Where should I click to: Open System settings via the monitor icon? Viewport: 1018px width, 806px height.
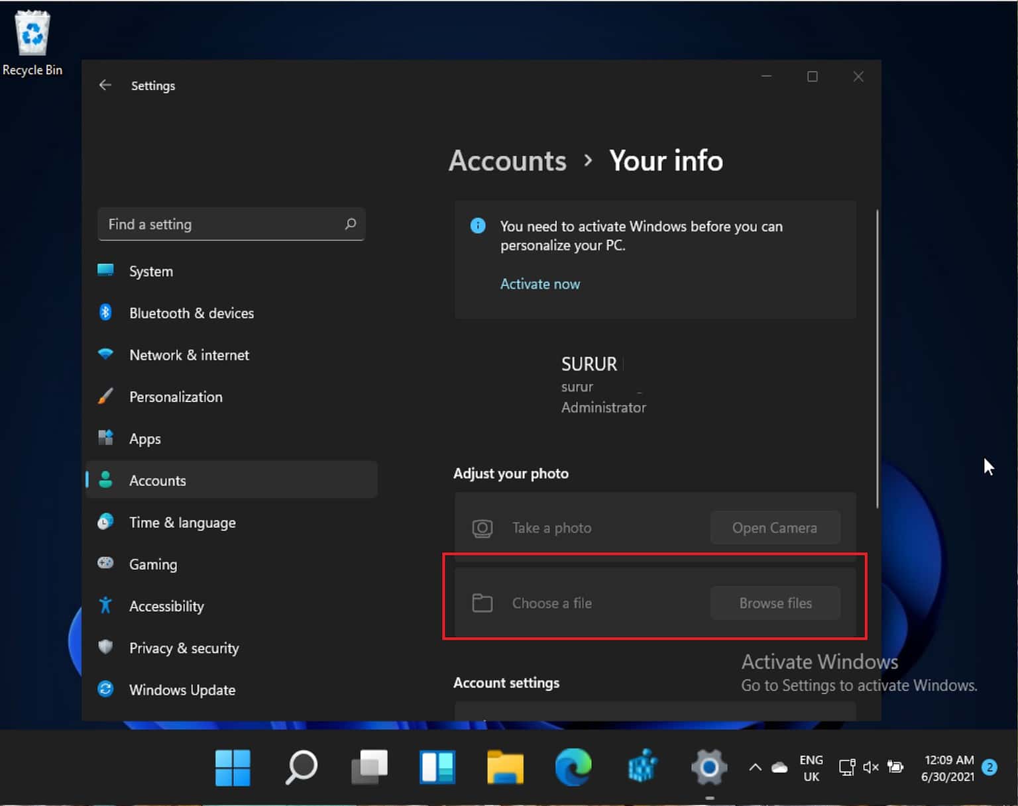[106, 271]
